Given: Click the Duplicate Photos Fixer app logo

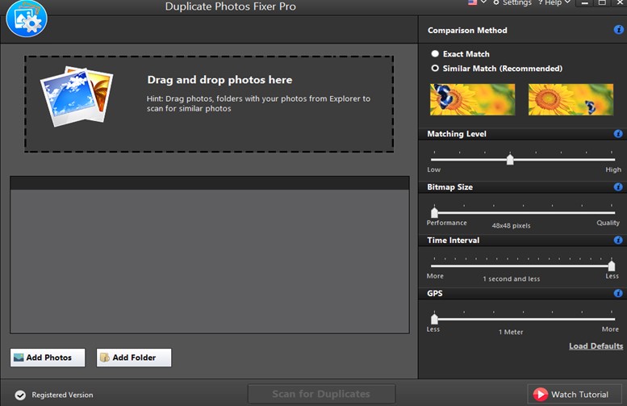Looking at the screenshot, I should pyautogui.click(x=27, y=19).
